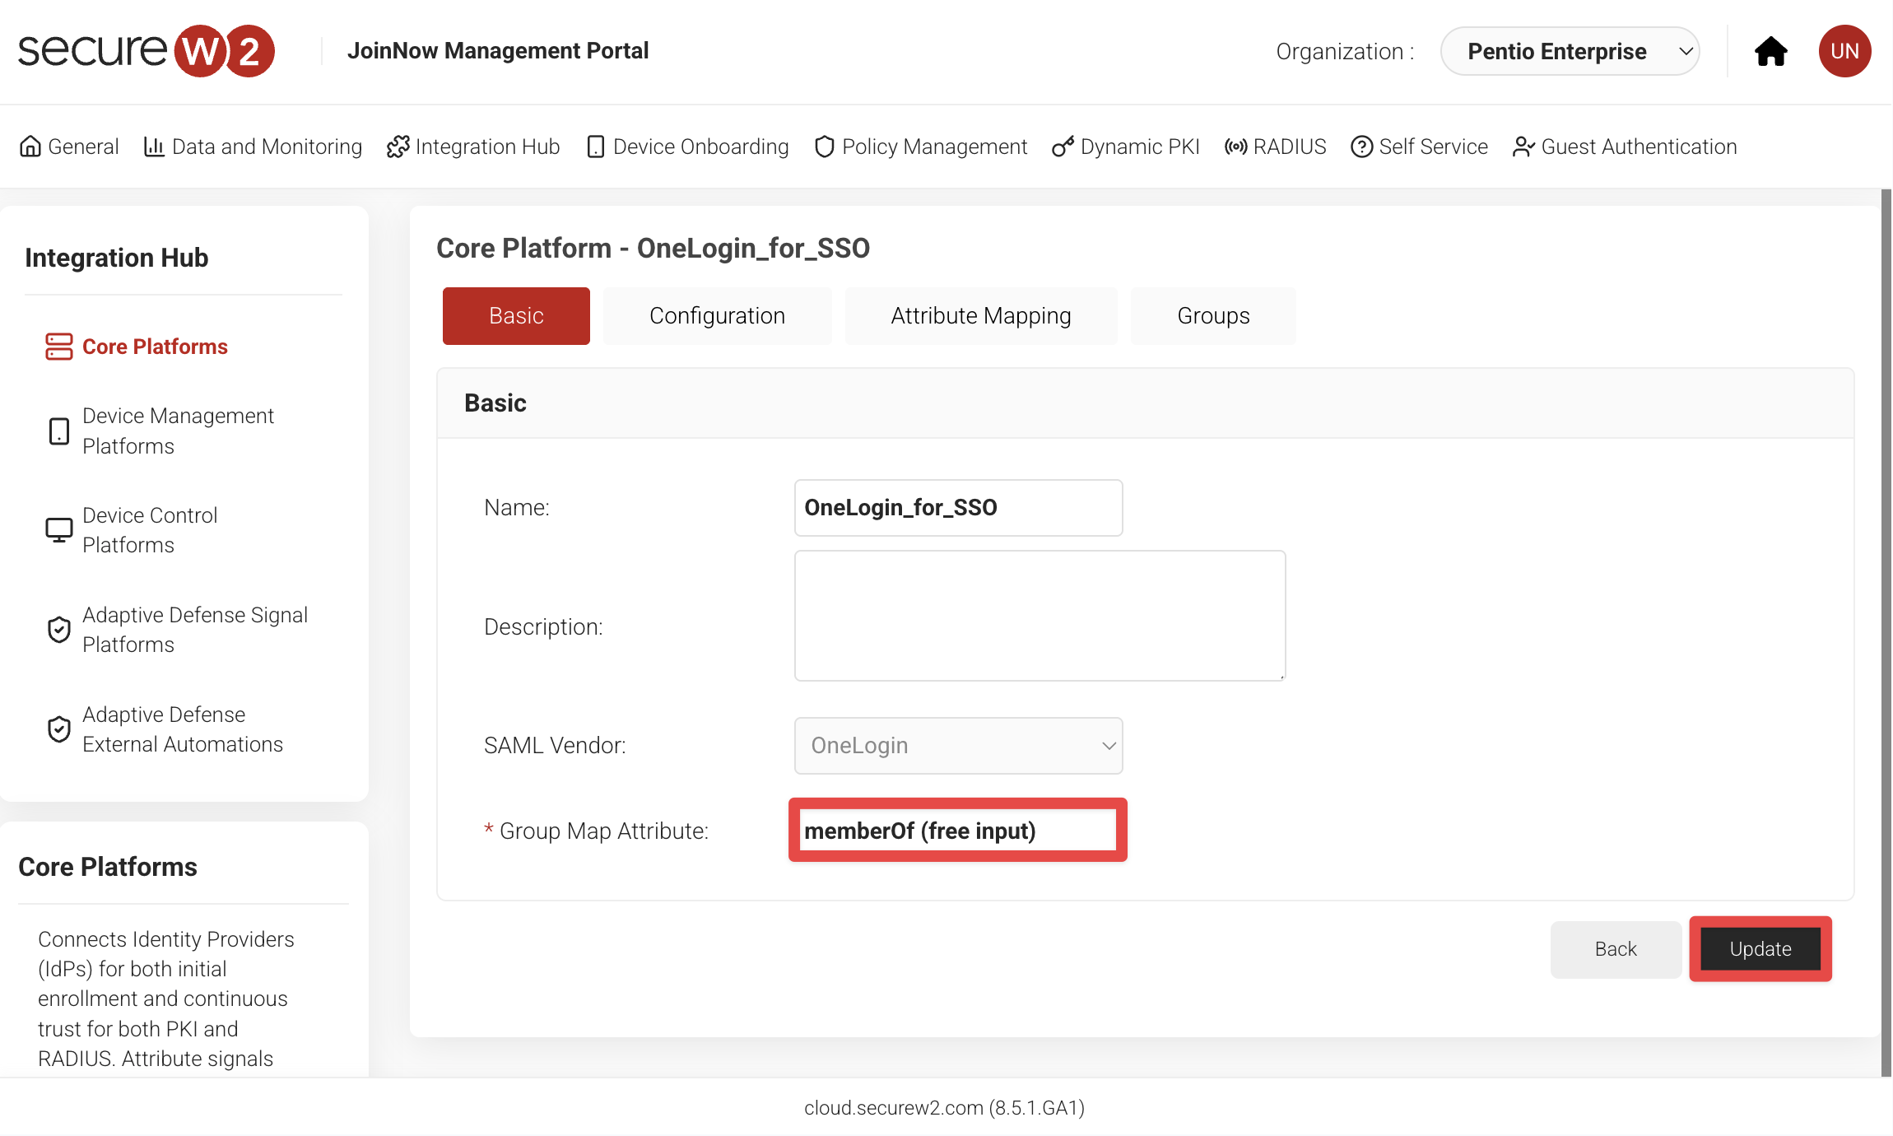Open the UN user avatar menu
The height and width of the screenshot is (1136, 1893).
click(1844, 51)
